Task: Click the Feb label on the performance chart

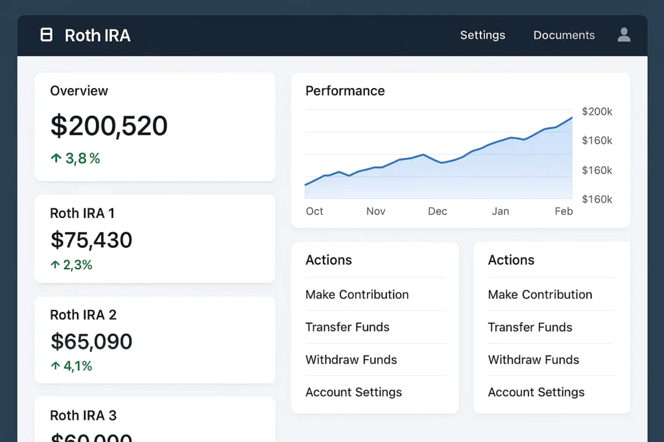Action: (x=563, y=211)
